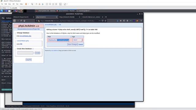Click the Pocket save icon in address bar

103,21
